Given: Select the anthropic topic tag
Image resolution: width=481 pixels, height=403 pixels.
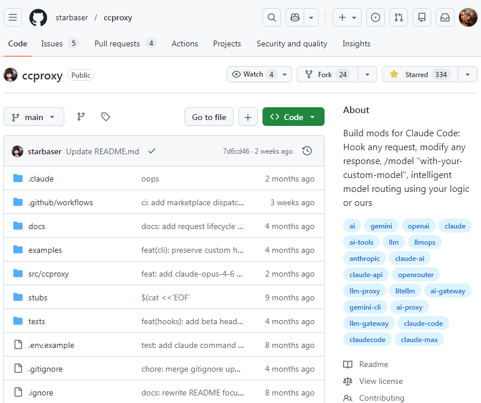Looking at the screenshot, I should [365, 259].
